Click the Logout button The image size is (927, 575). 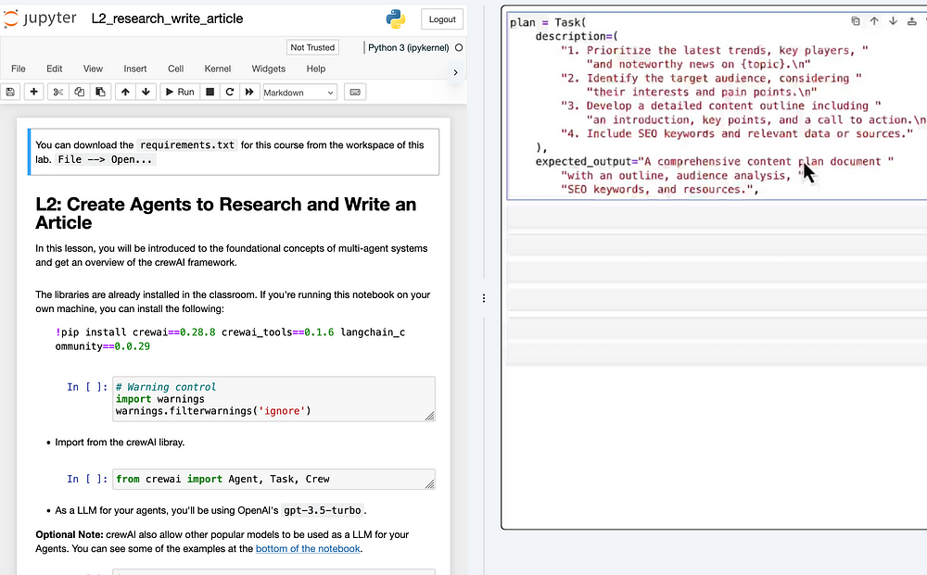[x=442, y=19]
